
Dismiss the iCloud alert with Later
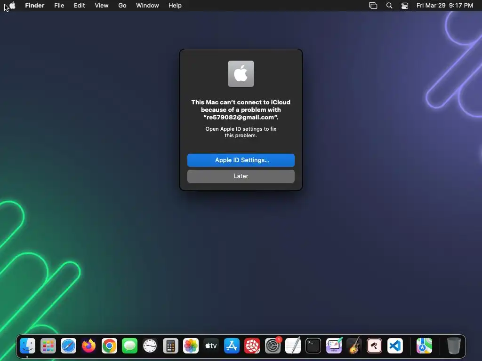click(241, 176)
